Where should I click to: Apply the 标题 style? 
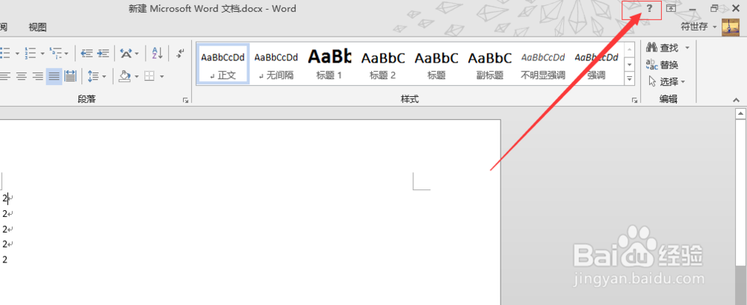[x=436, y=64]
